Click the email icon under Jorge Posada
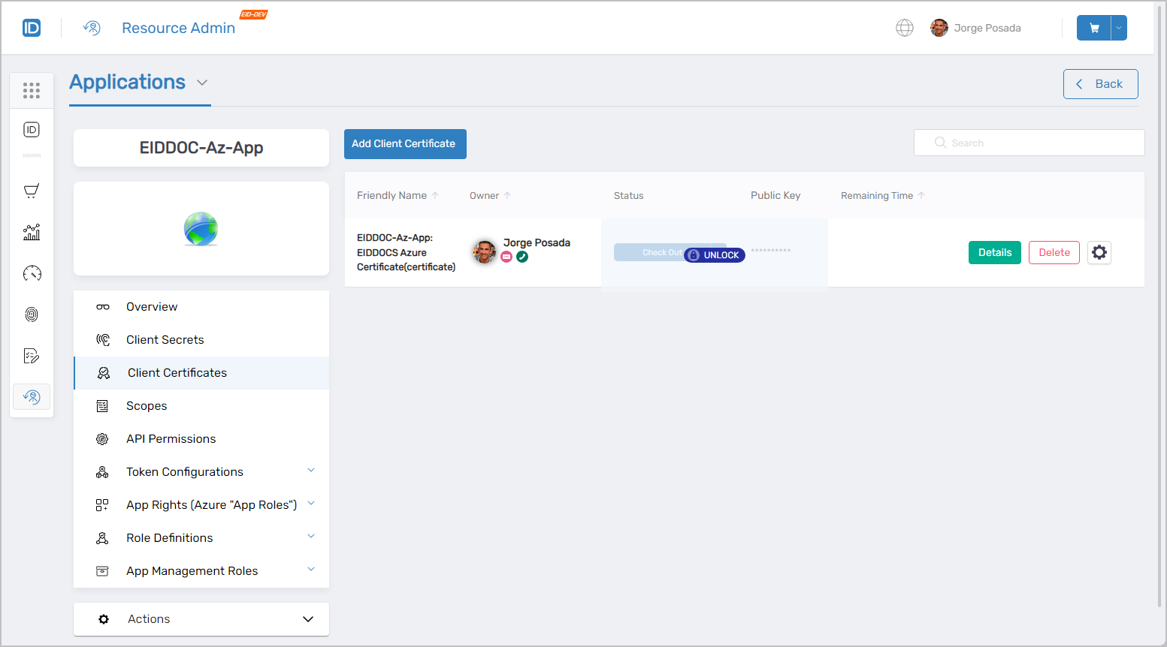 (x=506, y=257)
